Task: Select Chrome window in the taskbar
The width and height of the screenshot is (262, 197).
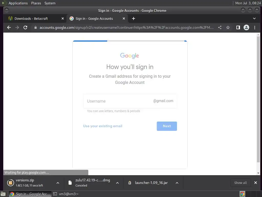Action: [x=30, y=194]
